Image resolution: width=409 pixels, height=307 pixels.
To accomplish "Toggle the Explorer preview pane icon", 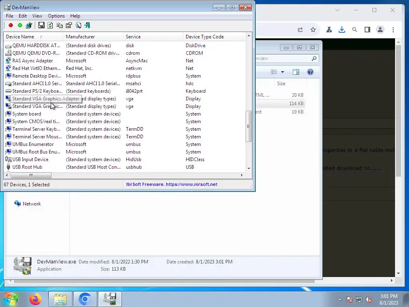I will [x=296, y=72].
